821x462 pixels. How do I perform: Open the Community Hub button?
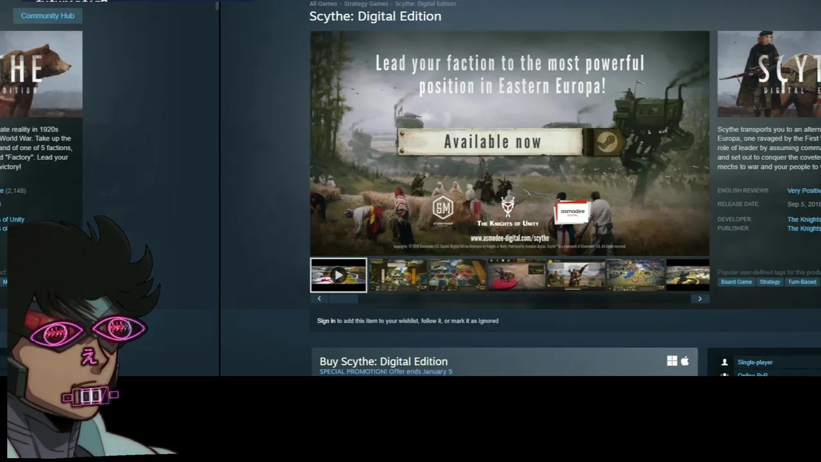47,15
